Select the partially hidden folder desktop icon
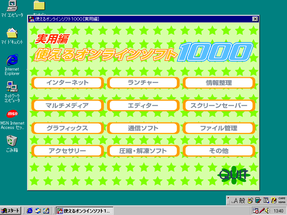This screenshot has width=287, height=215. tap(39, 8)
